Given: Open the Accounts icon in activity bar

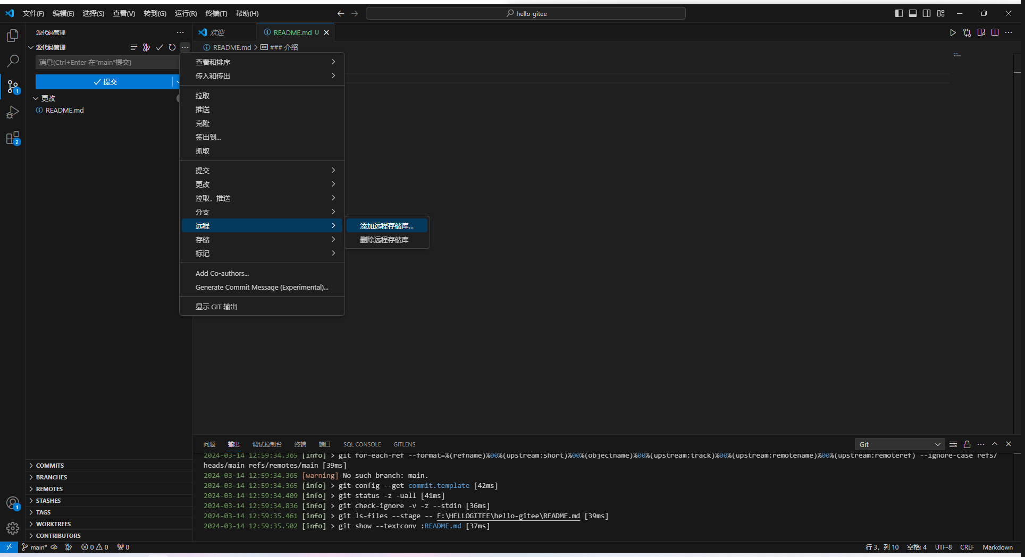Looking at the screenshot, I should (x=13, y=503).
